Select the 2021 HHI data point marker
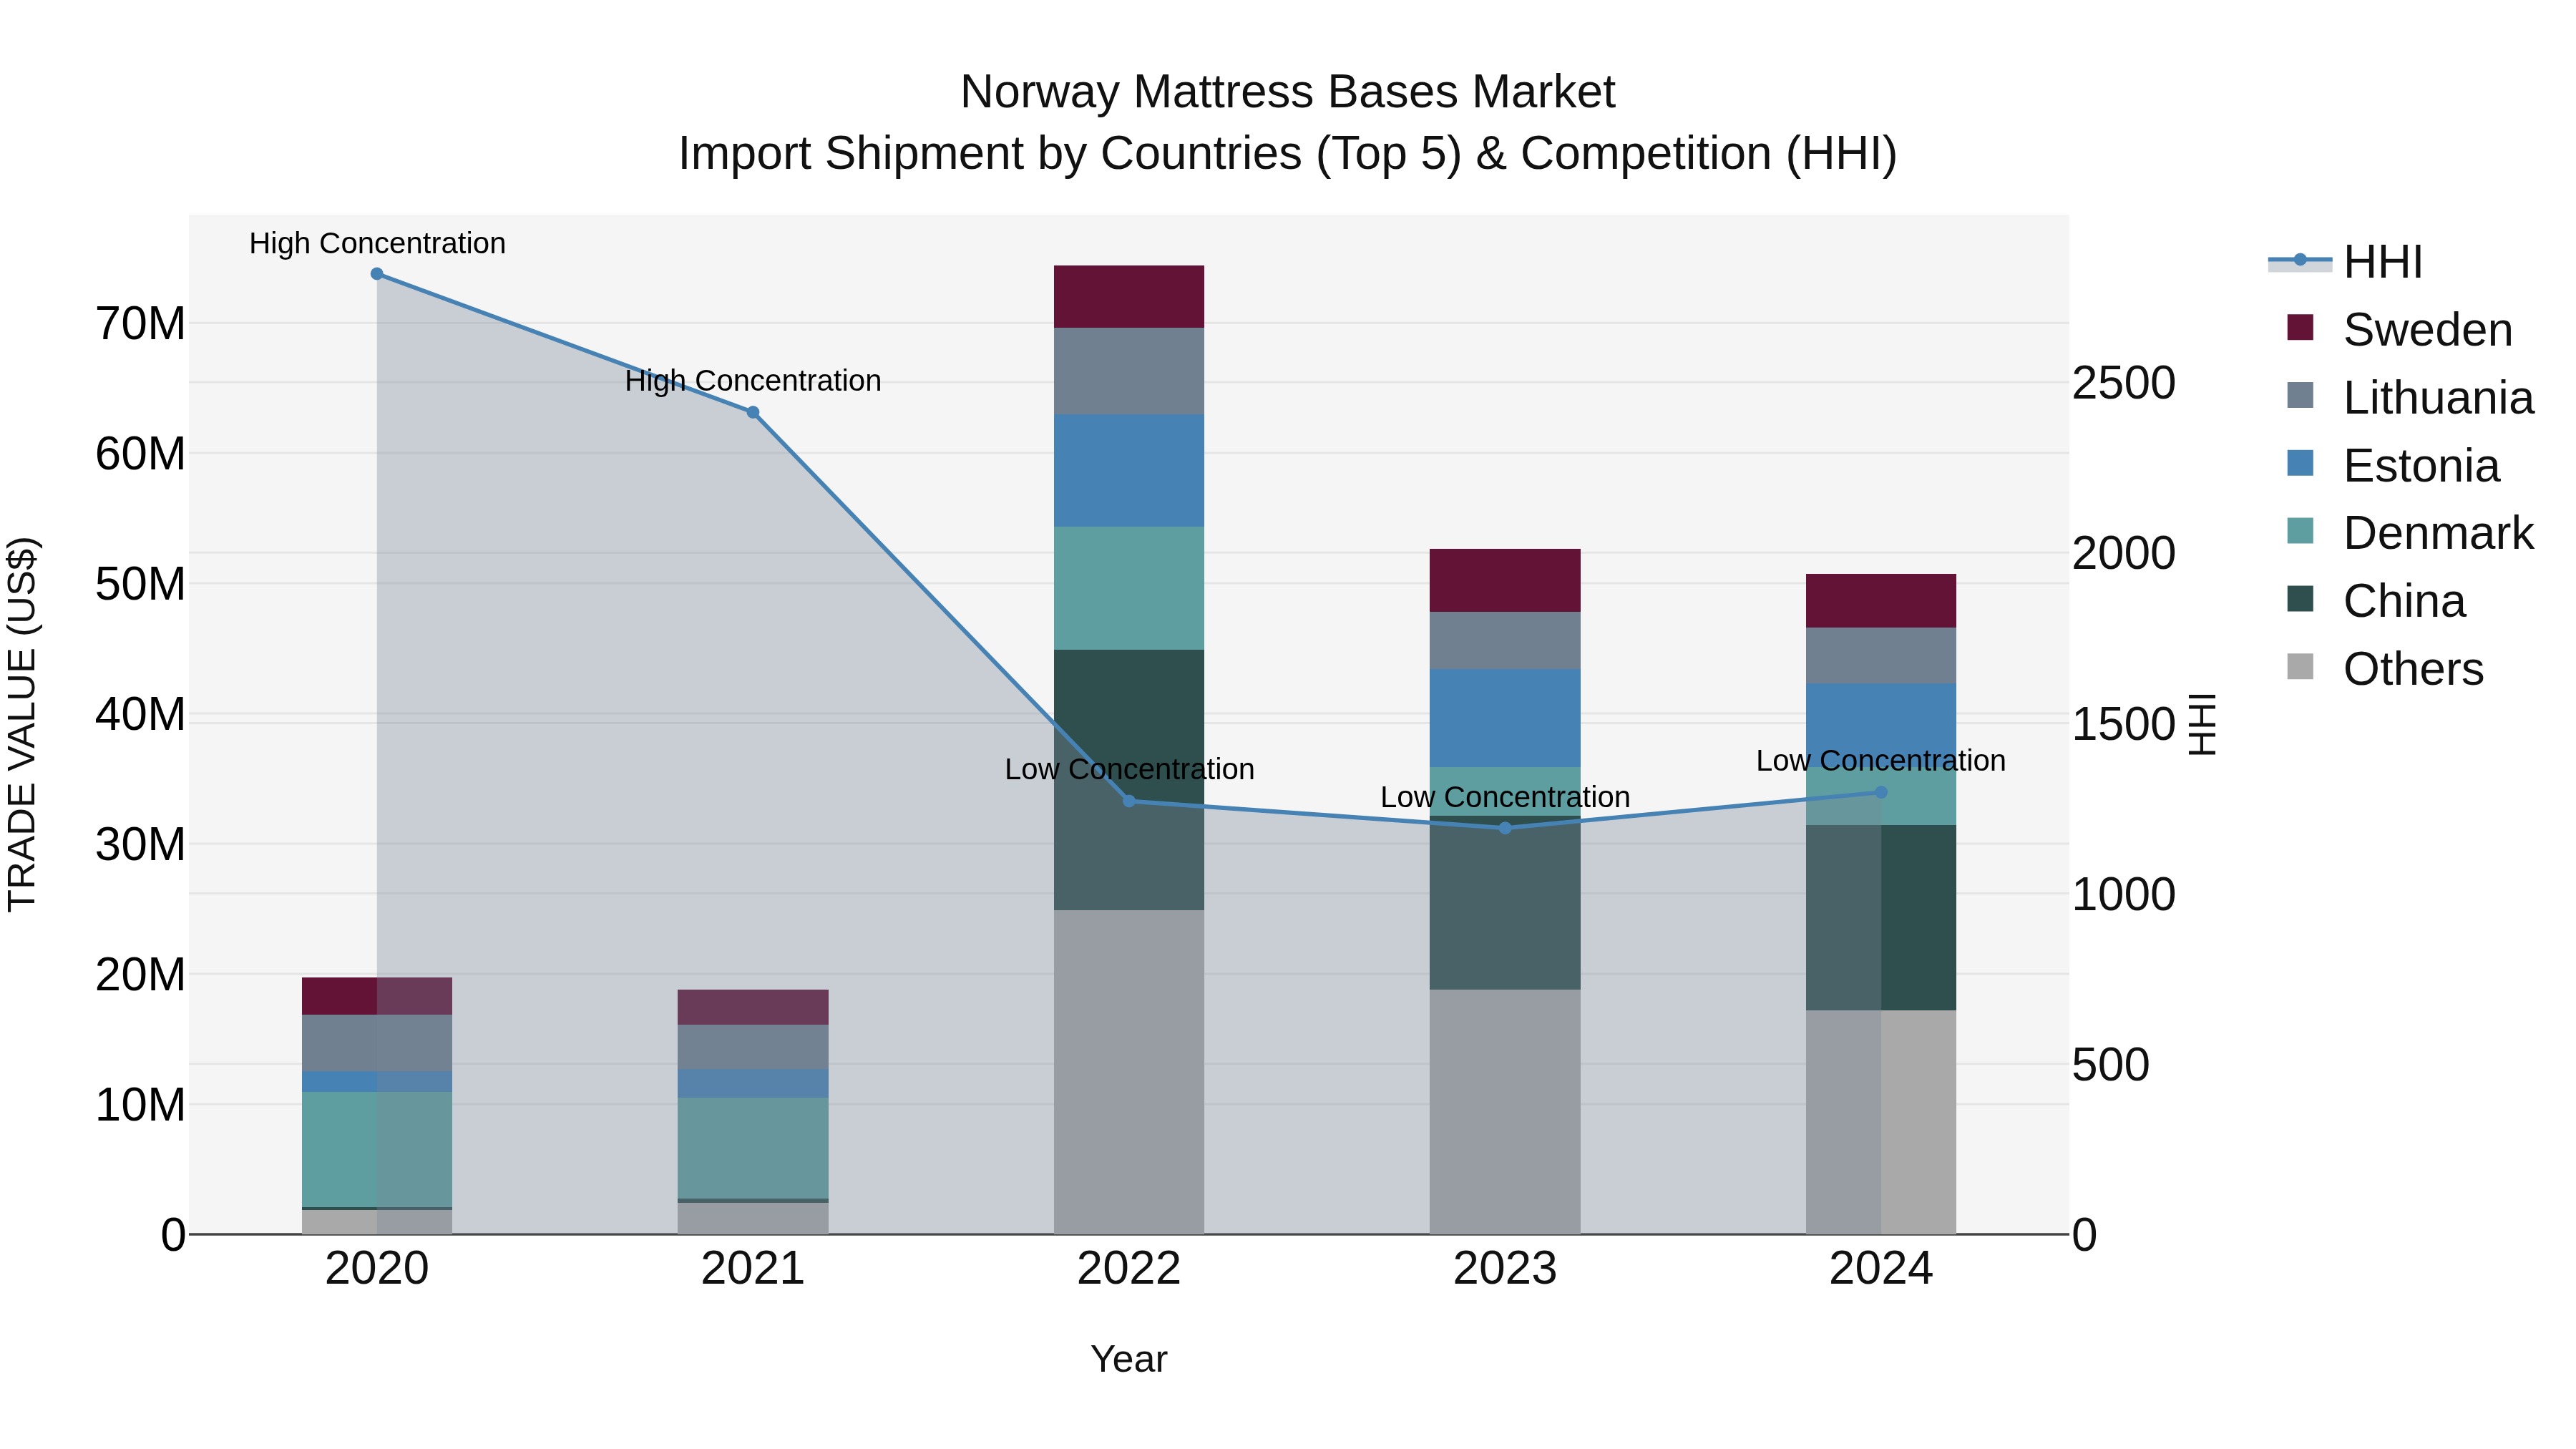This screenshot has height=1449, width=2576. coord(753,412)
